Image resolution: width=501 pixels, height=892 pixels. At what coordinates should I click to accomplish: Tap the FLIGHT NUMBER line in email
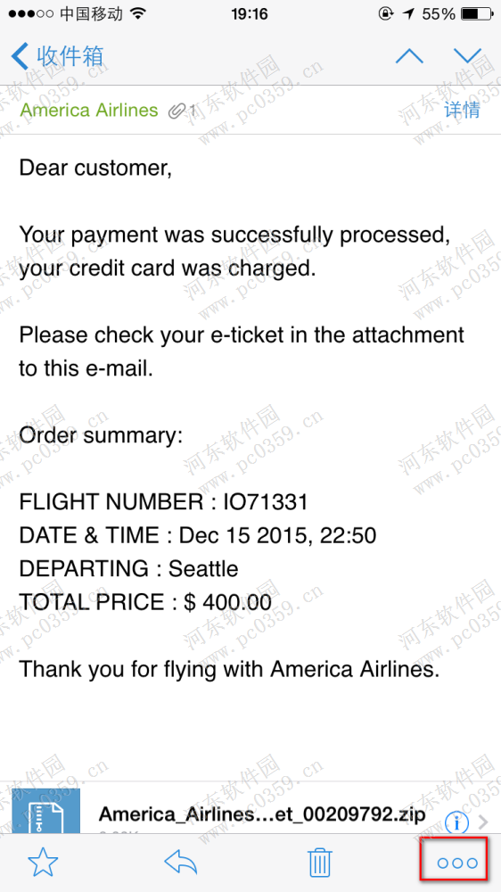(164, 502)
